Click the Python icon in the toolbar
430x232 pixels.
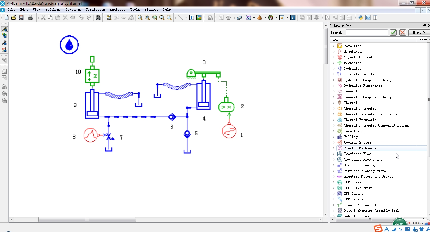(x=360, y=18)
